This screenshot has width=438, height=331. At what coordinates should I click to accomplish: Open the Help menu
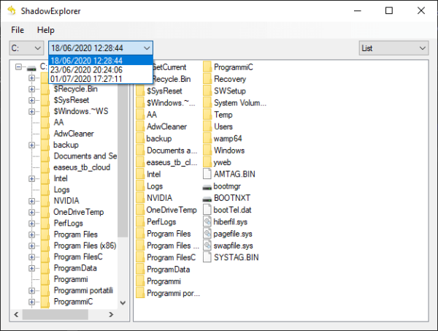pos(46,30)
